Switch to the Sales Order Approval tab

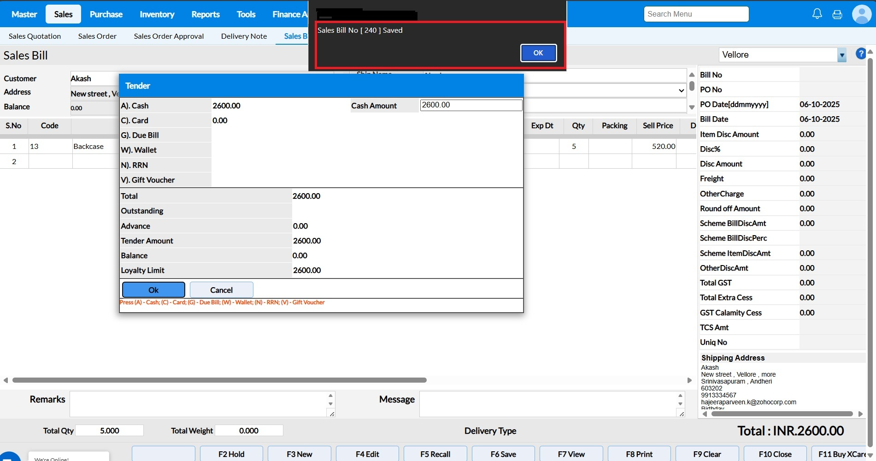point(169,36)
